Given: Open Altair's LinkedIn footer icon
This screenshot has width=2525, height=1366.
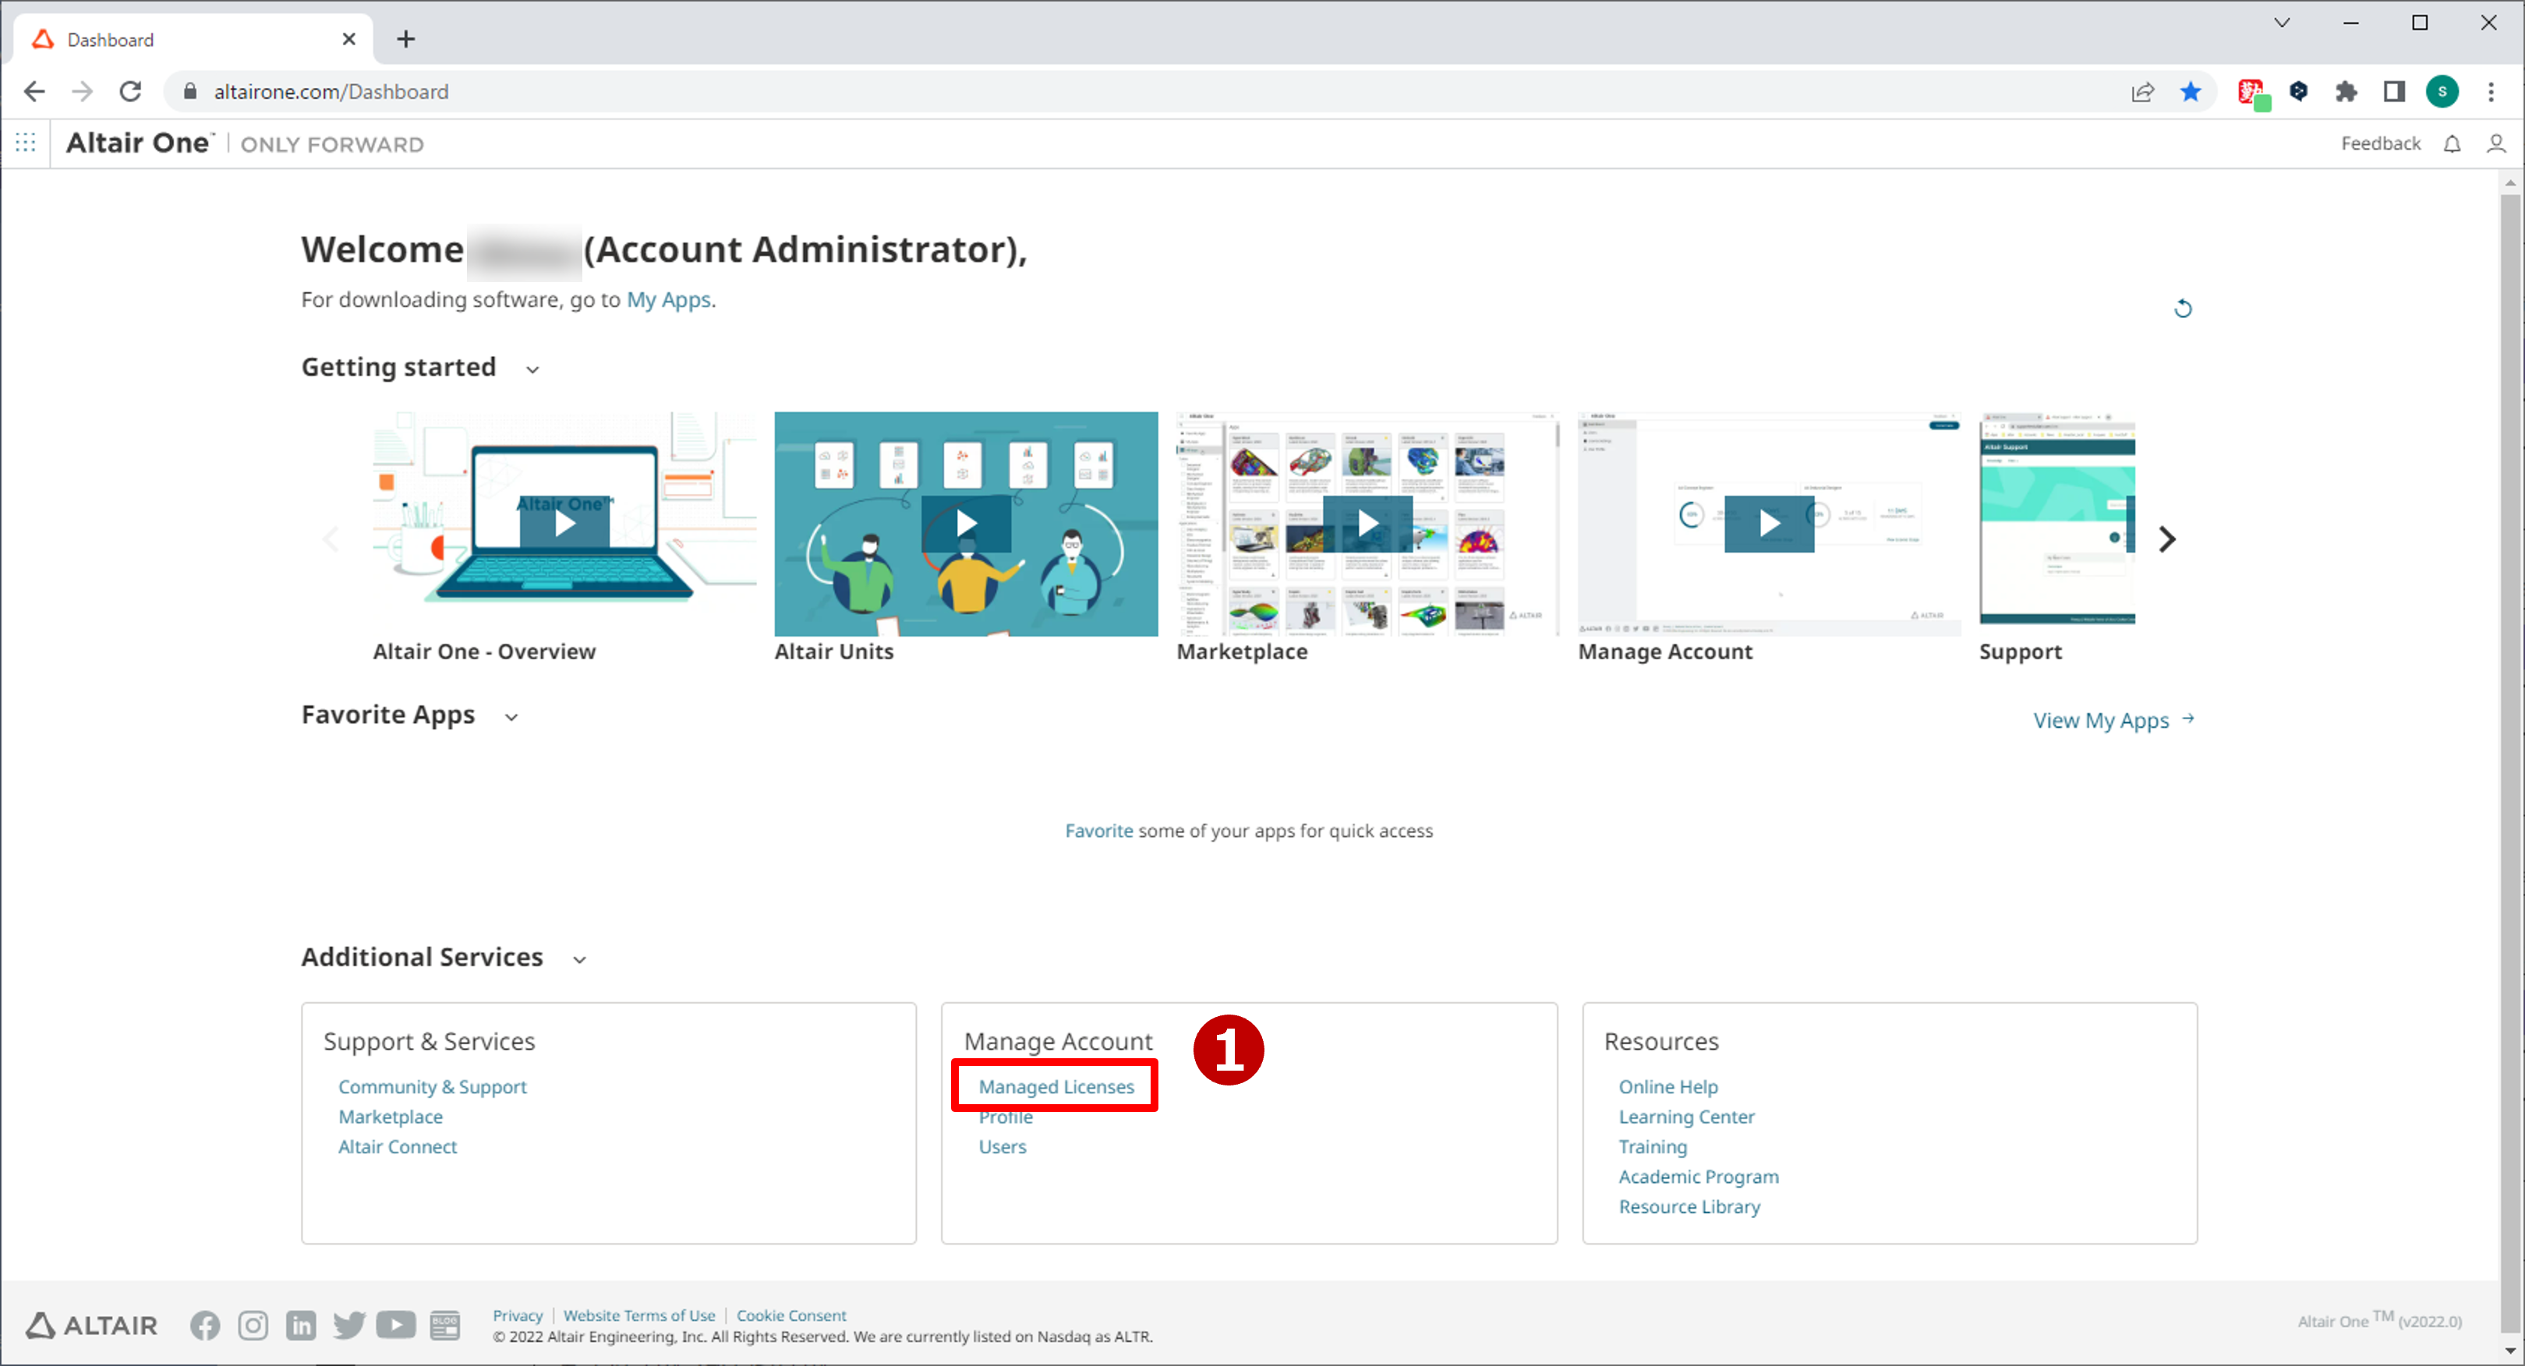Looking at the screenshot, I should coord(301,1325).
